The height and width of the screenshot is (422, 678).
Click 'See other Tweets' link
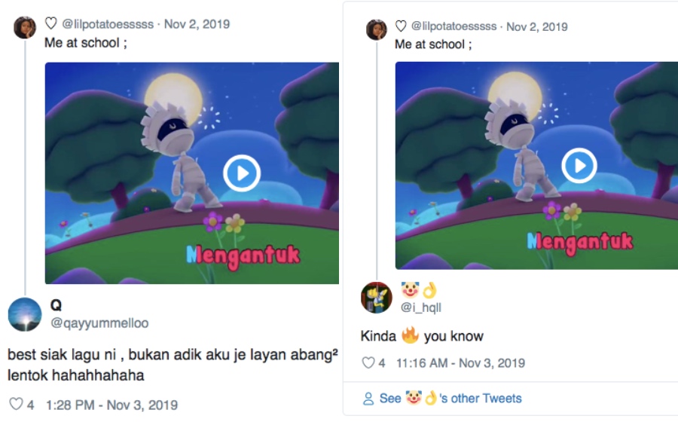450,398
